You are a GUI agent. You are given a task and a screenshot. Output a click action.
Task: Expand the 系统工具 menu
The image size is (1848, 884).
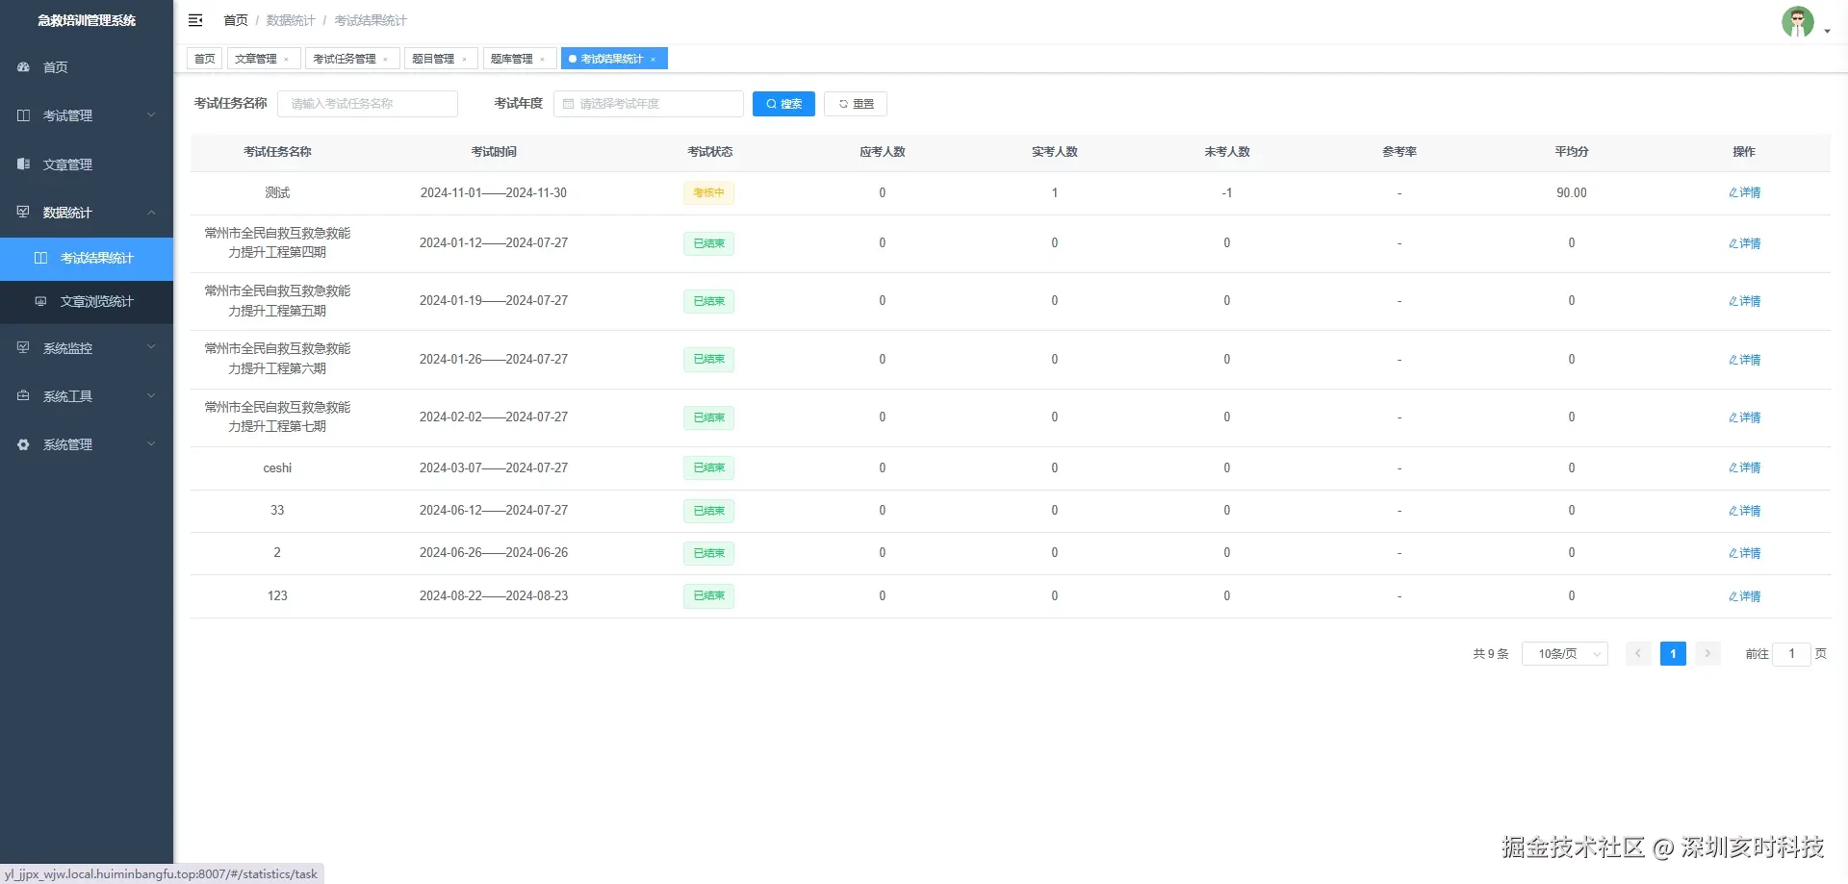coord(151,396)
